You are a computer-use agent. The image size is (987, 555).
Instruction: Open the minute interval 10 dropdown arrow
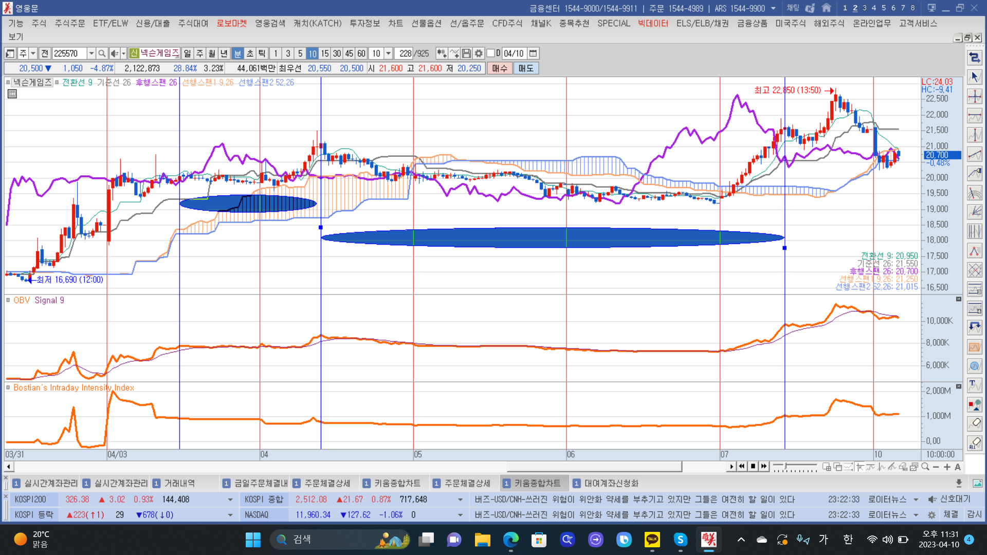pyautogui.click(x=389, y=53)
